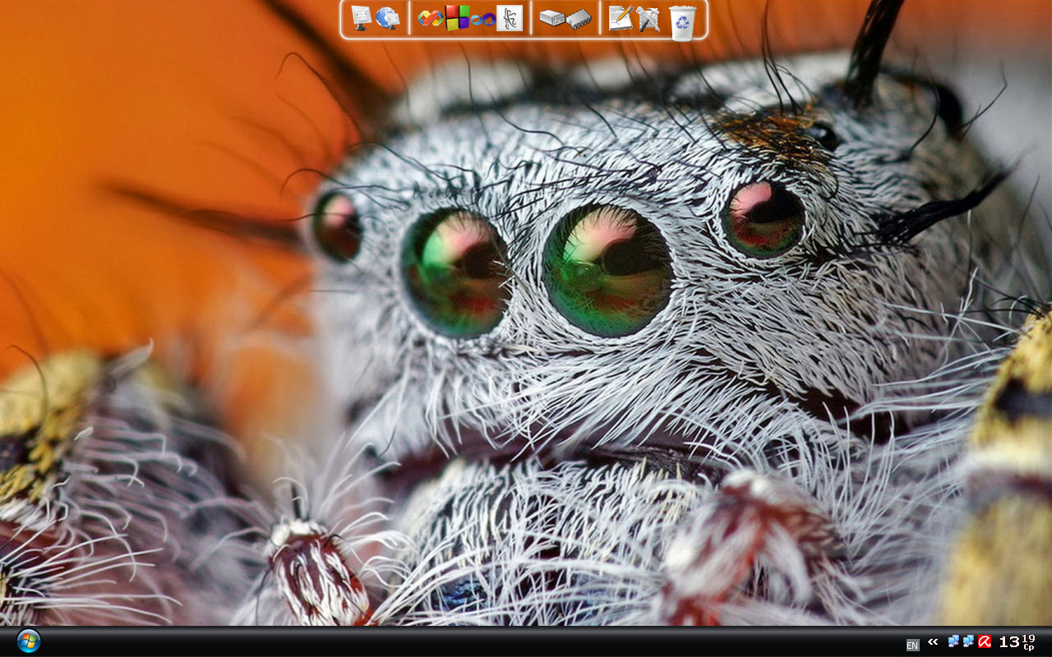Image resolution: width=1052 pixels, height=657 pixels.
Task: Open the Windows Start menu orb
Action: click(28, 641)
